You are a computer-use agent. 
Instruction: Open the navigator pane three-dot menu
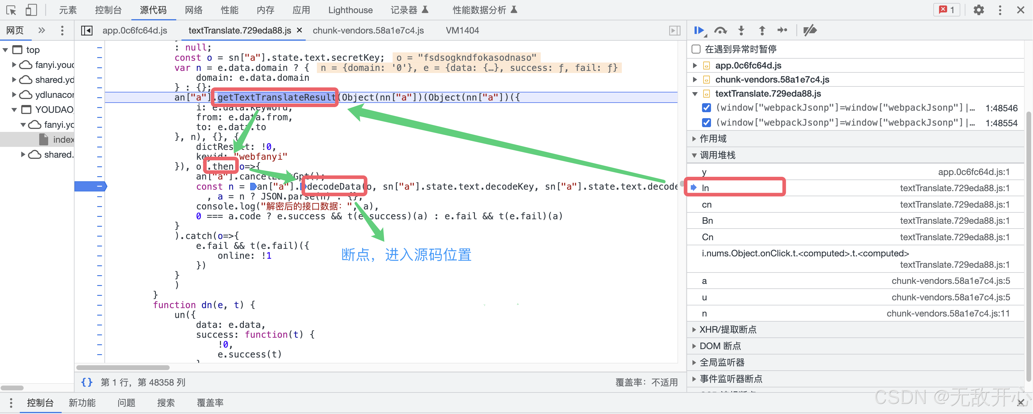(x=62, y=31)
